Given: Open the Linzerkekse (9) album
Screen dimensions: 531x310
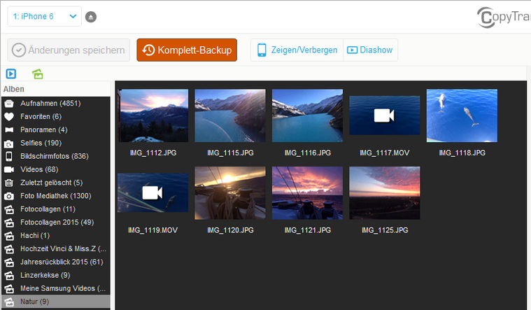Looking at the screenshot, I should point(56,275).
